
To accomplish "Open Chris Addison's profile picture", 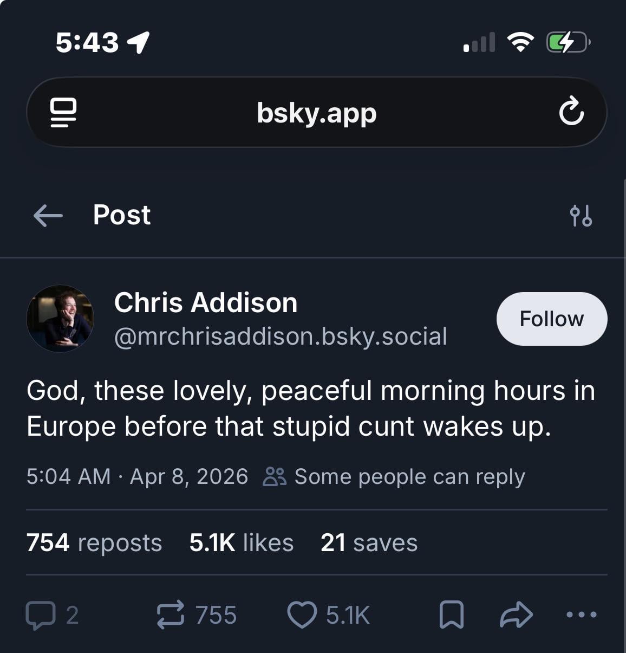I will [x=60, y=319].
